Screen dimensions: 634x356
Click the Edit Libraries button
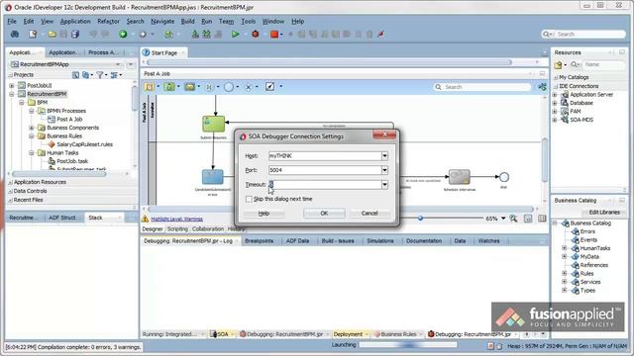[x=604, y=213]
